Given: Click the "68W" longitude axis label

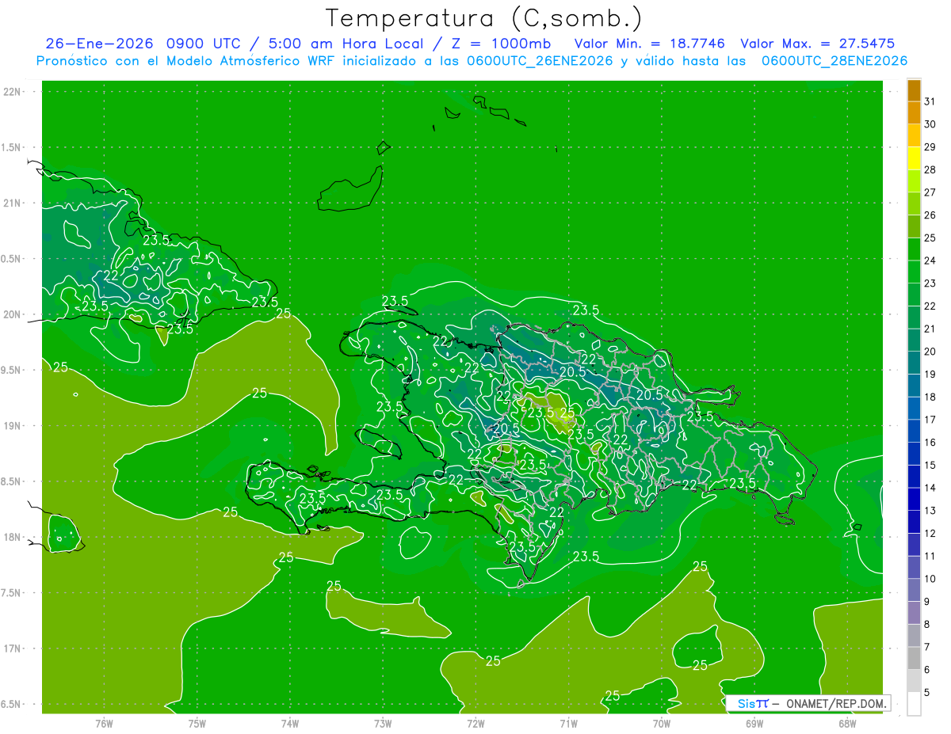Looking at the screenshot, I should tap(847, 724).
